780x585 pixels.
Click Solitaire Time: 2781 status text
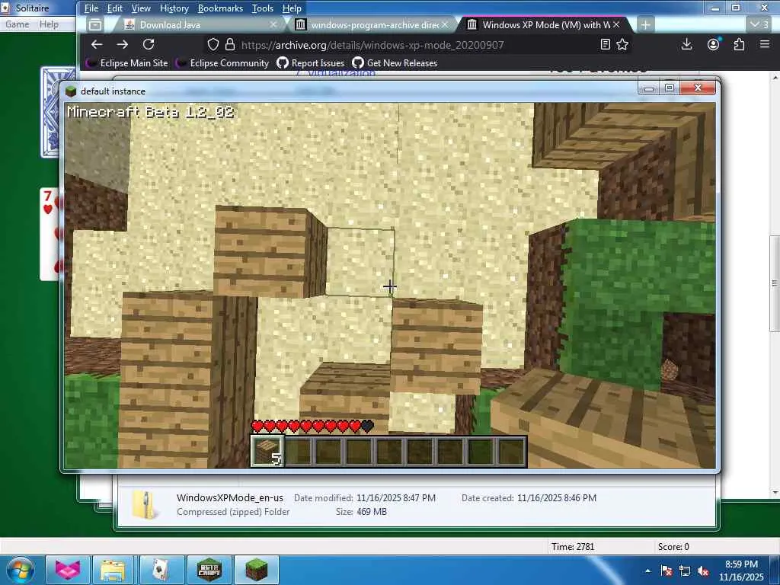tap(573, 547)
